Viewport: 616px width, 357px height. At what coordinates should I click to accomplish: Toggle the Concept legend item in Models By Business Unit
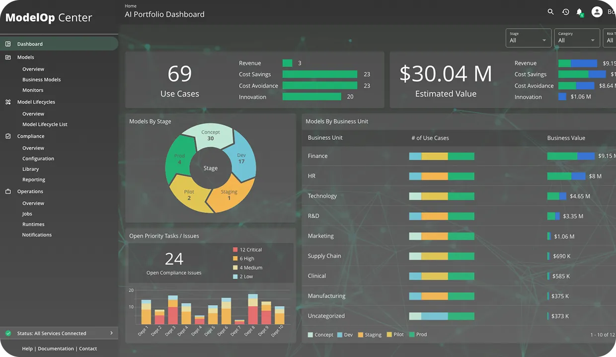(320, 335)
